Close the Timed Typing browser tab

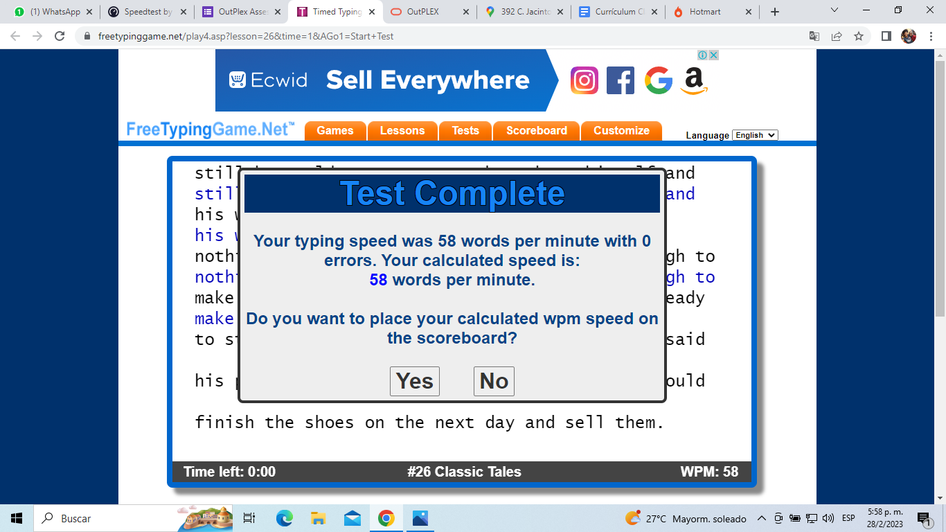coord(372,12)
